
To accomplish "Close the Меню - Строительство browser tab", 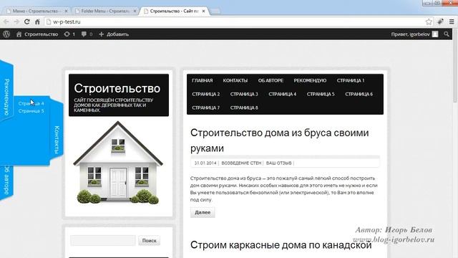I will point(67,11).
